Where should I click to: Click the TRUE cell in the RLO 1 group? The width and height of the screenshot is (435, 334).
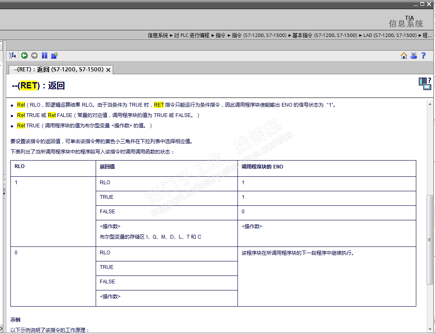pos(167,198)
